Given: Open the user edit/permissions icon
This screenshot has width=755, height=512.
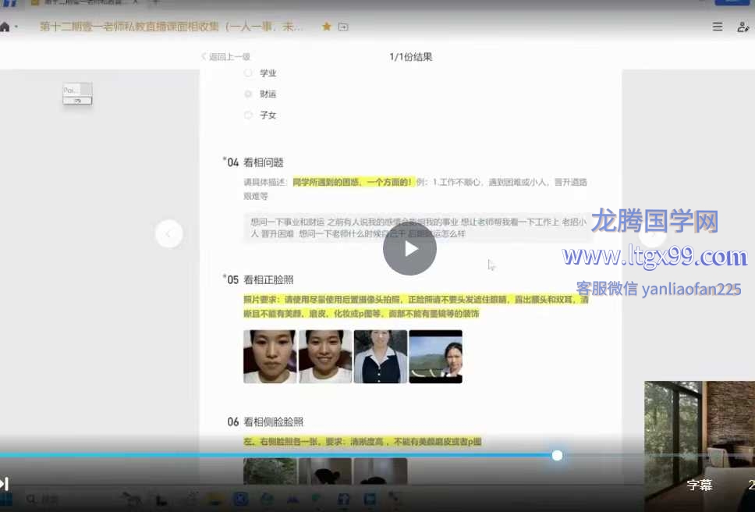Looking at the screenshot, I should [x=743, y=27].
